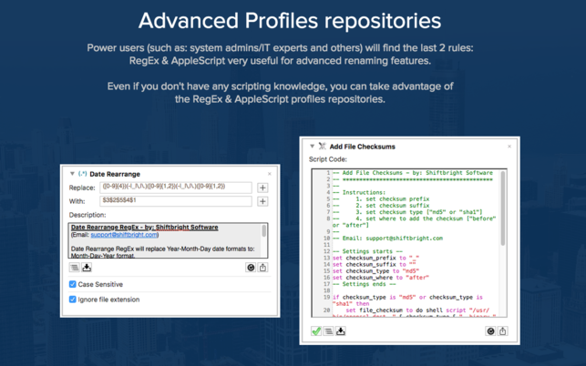This screenshot has height=366, width=586.
Task: Click into the Replace regex input field
Action: pos(176,188)
